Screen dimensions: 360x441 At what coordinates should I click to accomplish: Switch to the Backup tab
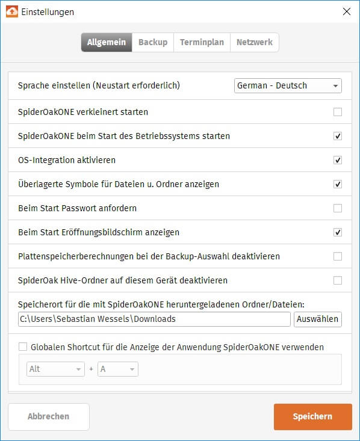click(153, 42)
